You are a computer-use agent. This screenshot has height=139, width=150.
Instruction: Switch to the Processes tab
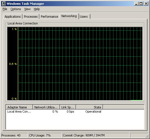pos(31,17)
